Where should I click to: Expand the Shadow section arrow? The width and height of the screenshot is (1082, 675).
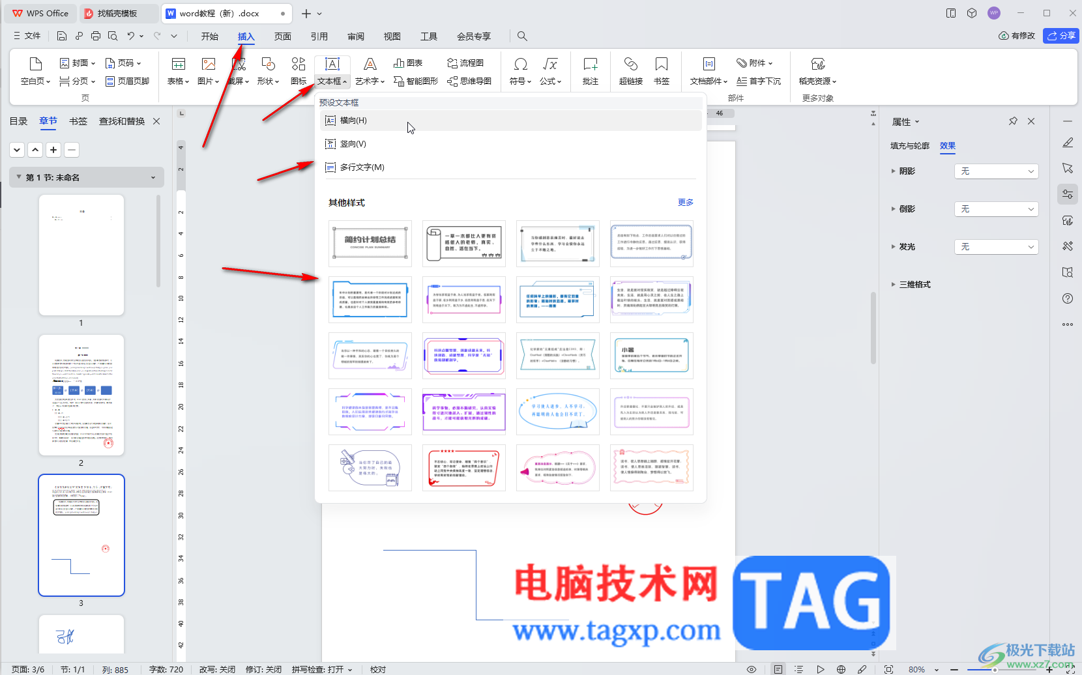(893, 171)
